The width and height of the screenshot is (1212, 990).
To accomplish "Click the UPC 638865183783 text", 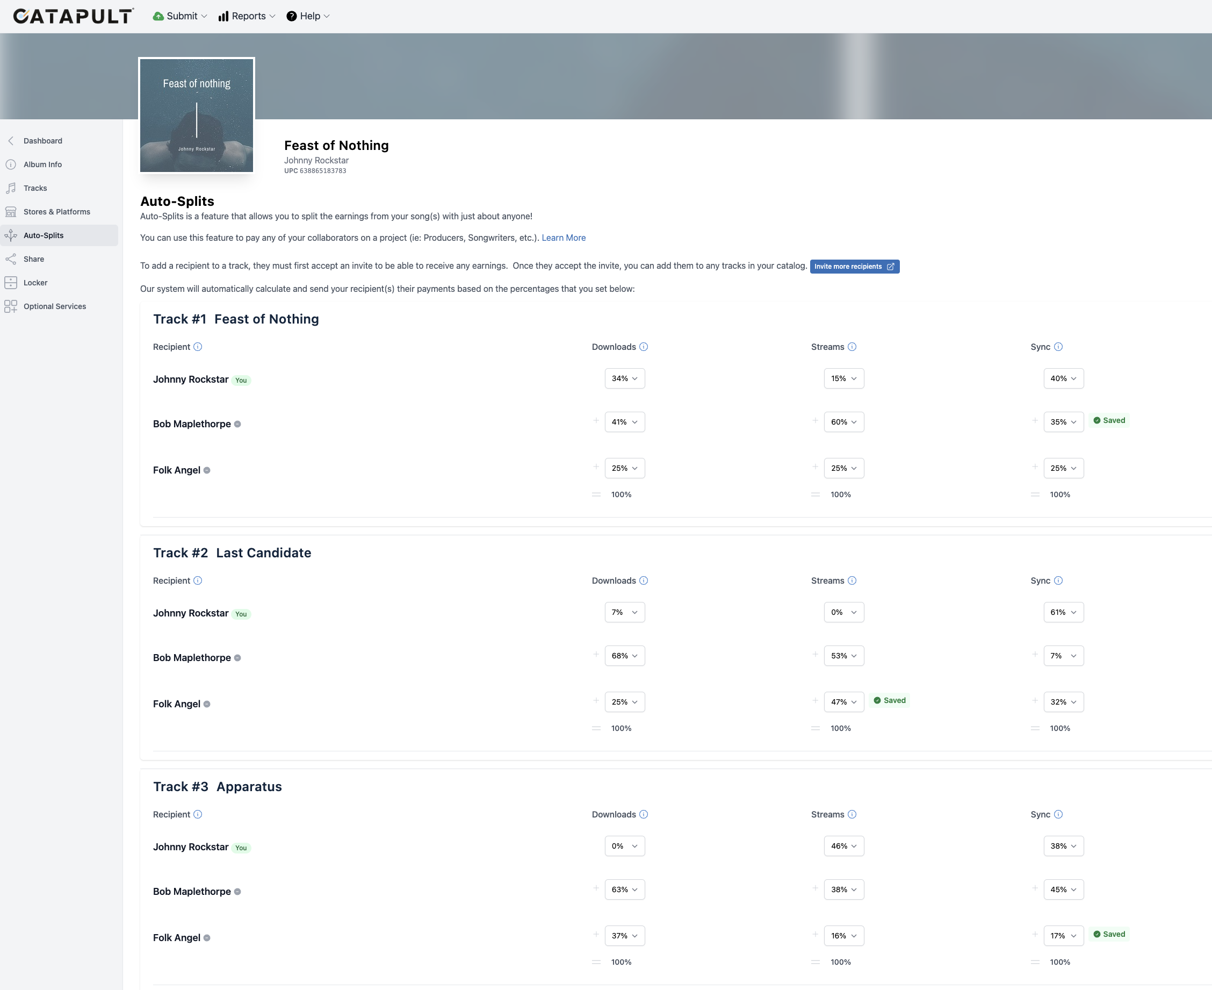I will tap(315, 171).
